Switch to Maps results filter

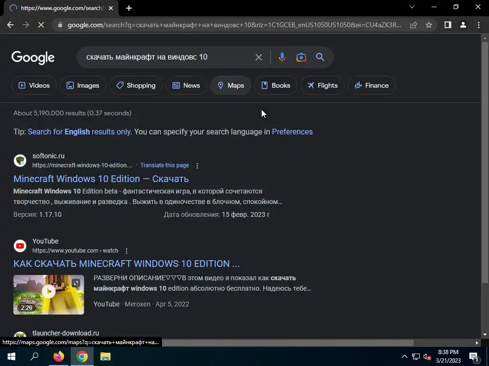coord(231,85)
